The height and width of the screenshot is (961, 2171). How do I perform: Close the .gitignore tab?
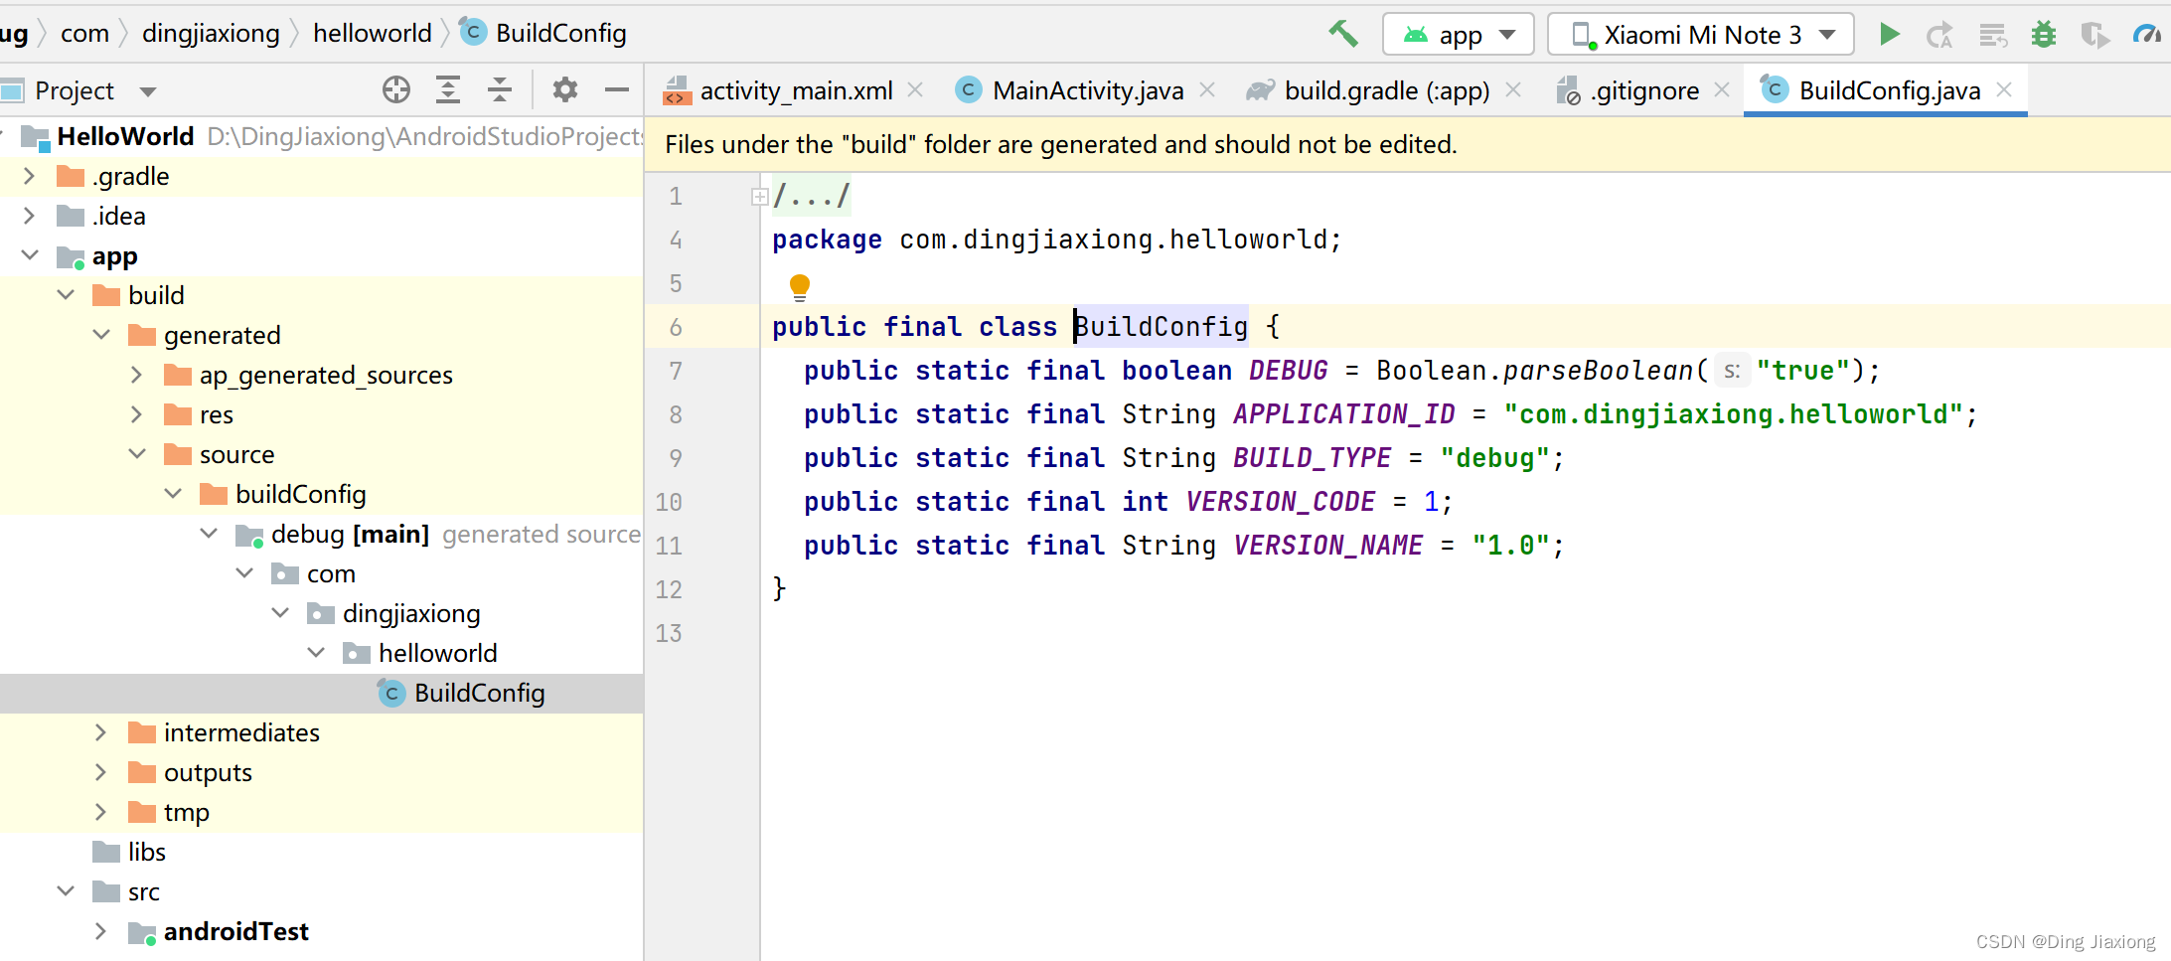click(x=1722, y=90)
